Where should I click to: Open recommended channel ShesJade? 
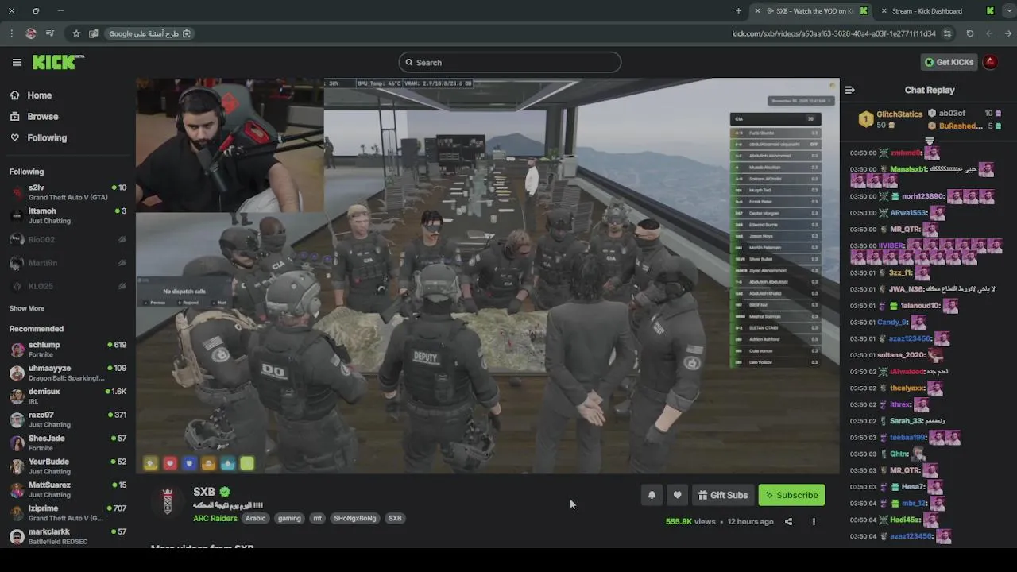point(68,443)
